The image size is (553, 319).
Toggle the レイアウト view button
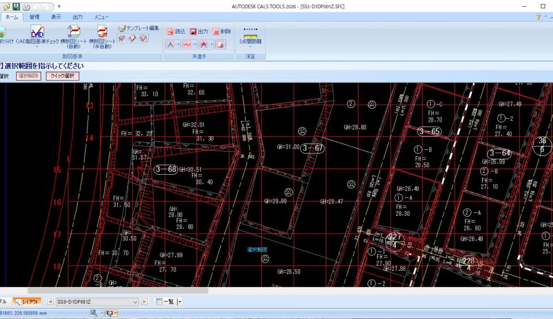(x=27, y=301)
